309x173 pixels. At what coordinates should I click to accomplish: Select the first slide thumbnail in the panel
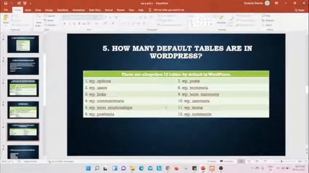[23, 44]
